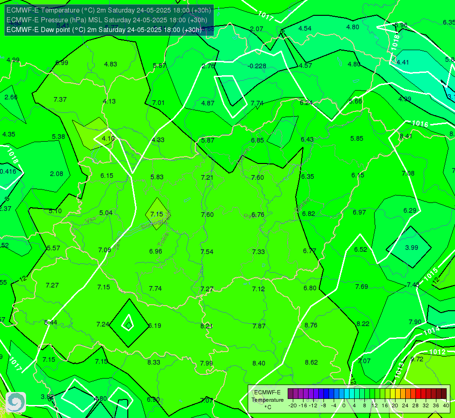Click the 6.85 dew point value
Screen dimensions: 455x418
tap(257, 140)
